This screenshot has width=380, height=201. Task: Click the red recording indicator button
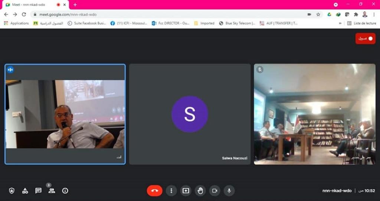tap(365, 39)
